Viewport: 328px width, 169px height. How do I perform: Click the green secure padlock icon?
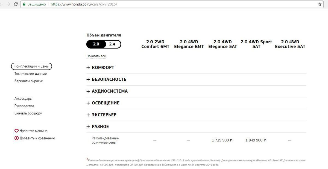[24, 4]
